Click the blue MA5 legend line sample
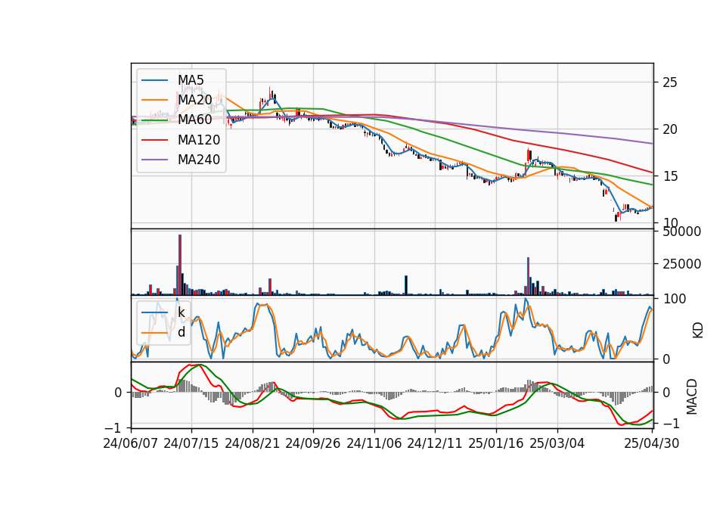726x522 pixels. pos(154,81)
